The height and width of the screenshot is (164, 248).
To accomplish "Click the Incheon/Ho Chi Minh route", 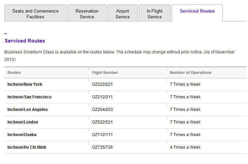I will [x=27, y=147].
